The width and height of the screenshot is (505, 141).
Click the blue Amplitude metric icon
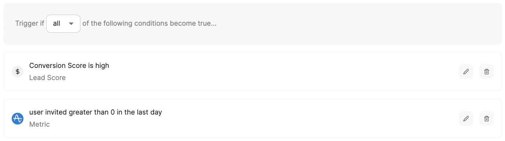click(x=18, y=119)
